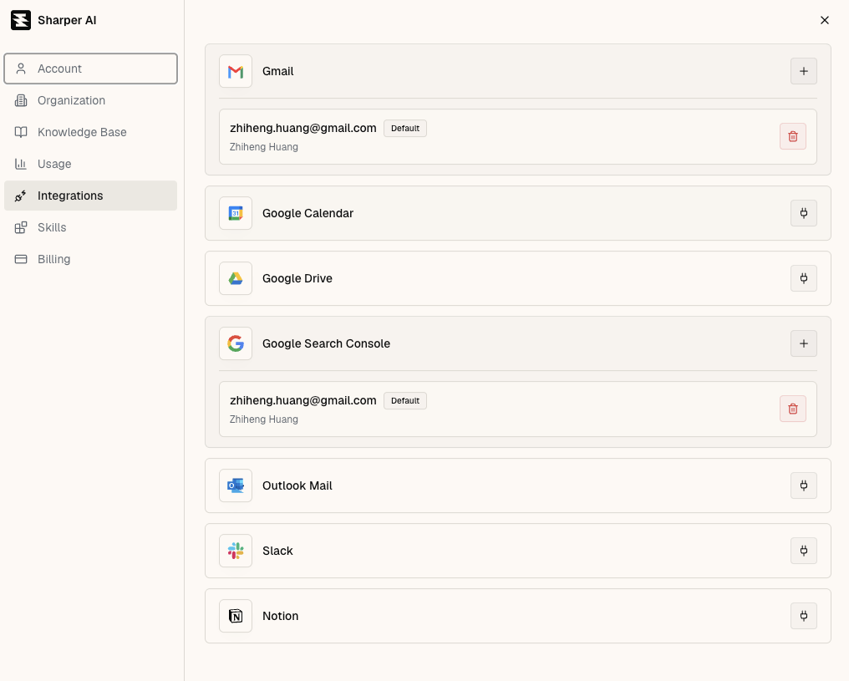Click the Organization building icon
The image size is (849, 681).
(x=21, y=100)
